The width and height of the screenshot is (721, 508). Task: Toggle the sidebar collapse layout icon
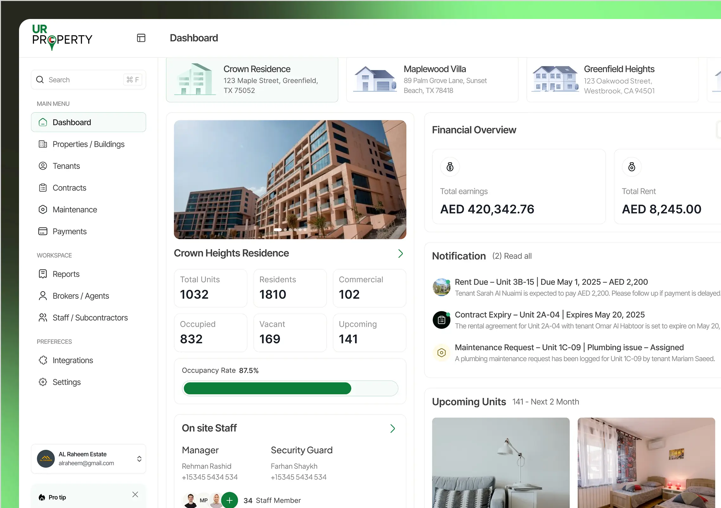coord(141,38)
